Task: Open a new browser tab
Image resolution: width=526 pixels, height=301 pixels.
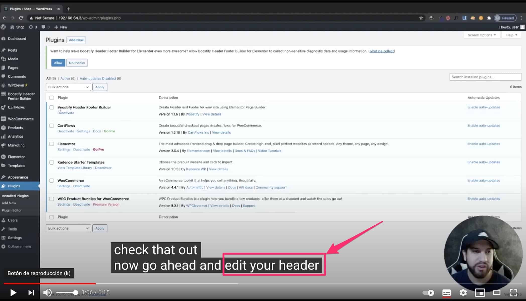Action: pos(68,9)
